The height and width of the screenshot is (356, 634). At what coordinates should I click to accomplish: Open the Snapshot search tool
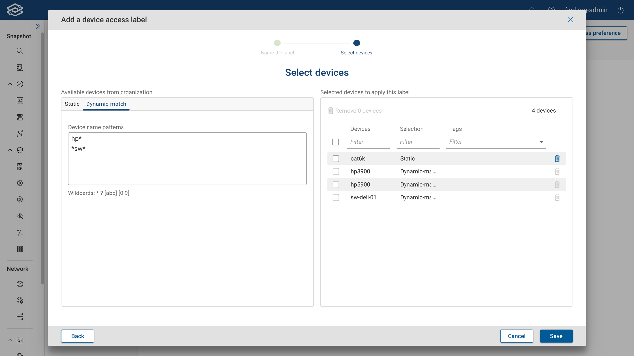(20, 51)
